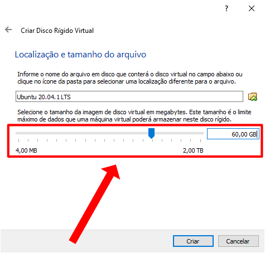Screen dimensions: 265x253
Task: Focus the 60,00 GB size input field
Action: [x=233, y=134]
